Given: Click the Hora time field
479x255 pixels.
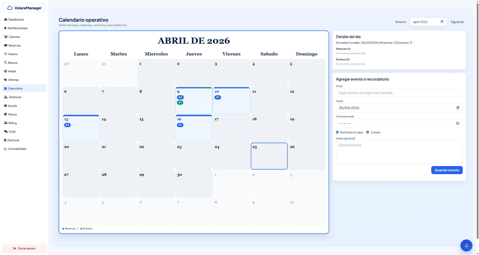Looking at the screenshot, I should [x=399, y=123].
